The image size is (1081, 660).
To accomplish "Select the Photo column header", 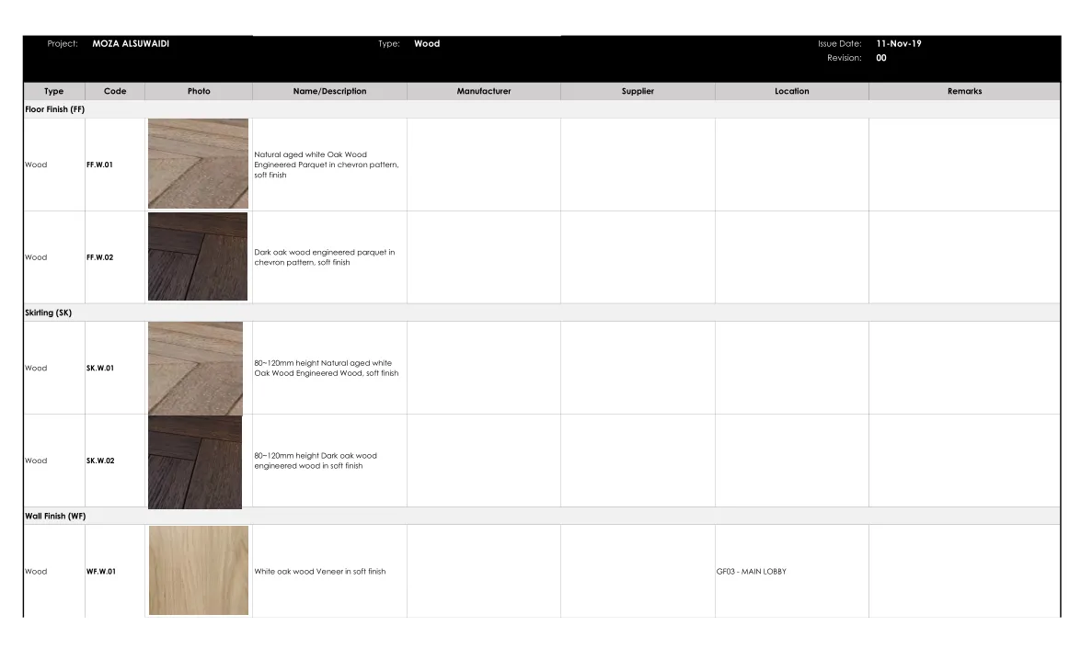I will pyautogui.click(x=199, y=91).
